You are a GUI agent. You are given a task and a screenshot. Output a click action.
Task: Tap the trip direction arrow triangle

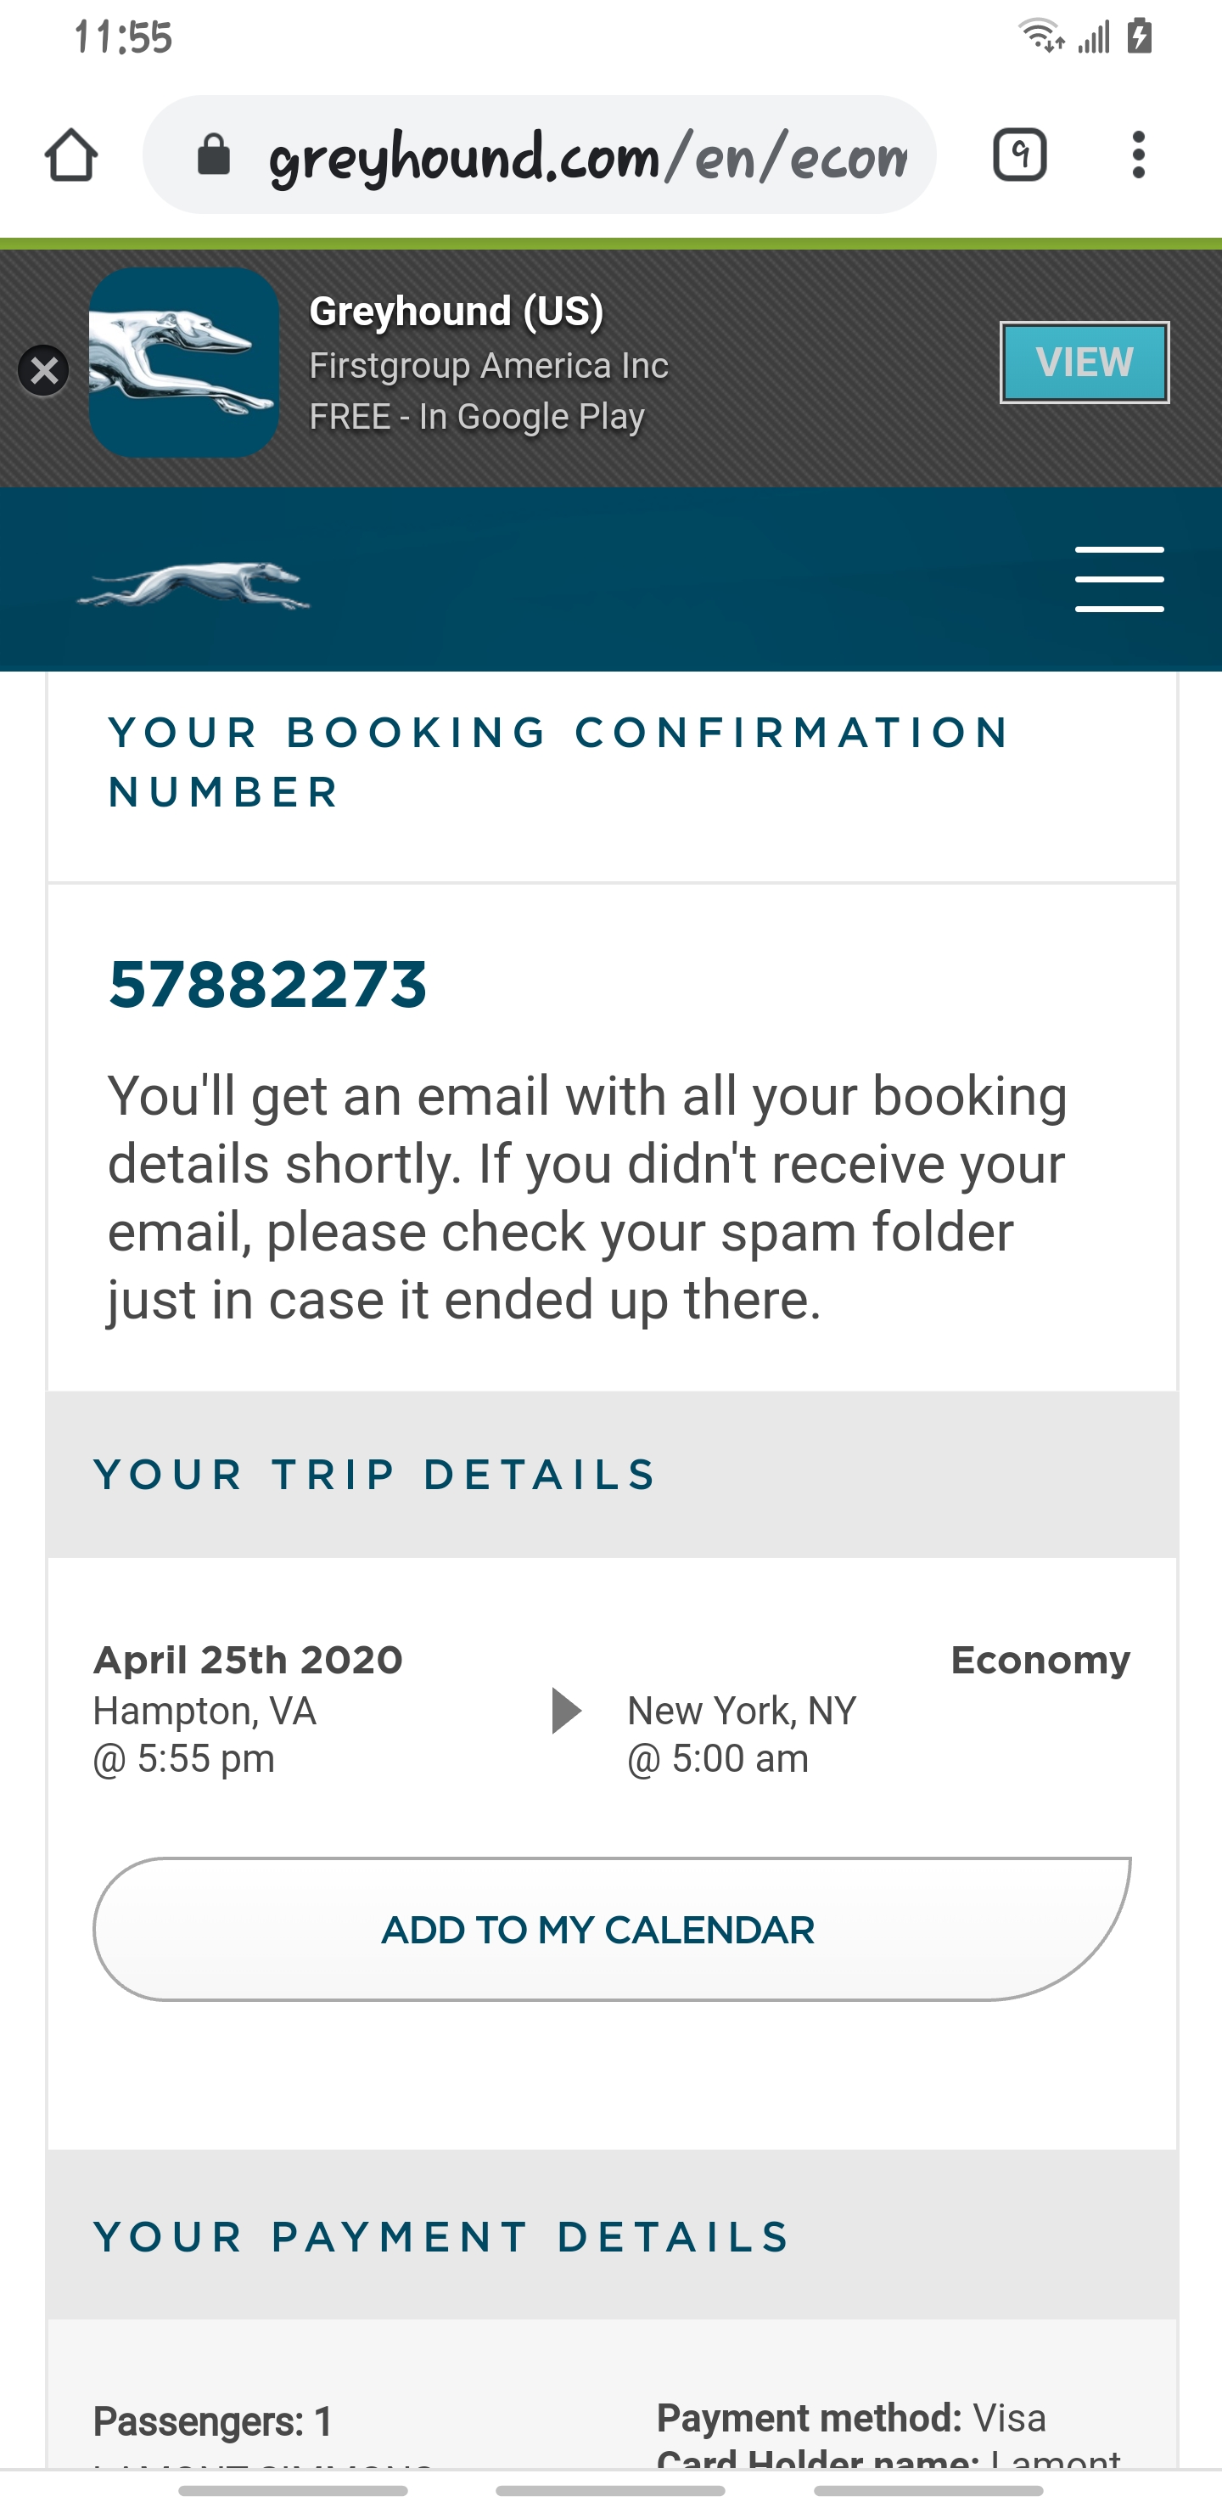566,1710
